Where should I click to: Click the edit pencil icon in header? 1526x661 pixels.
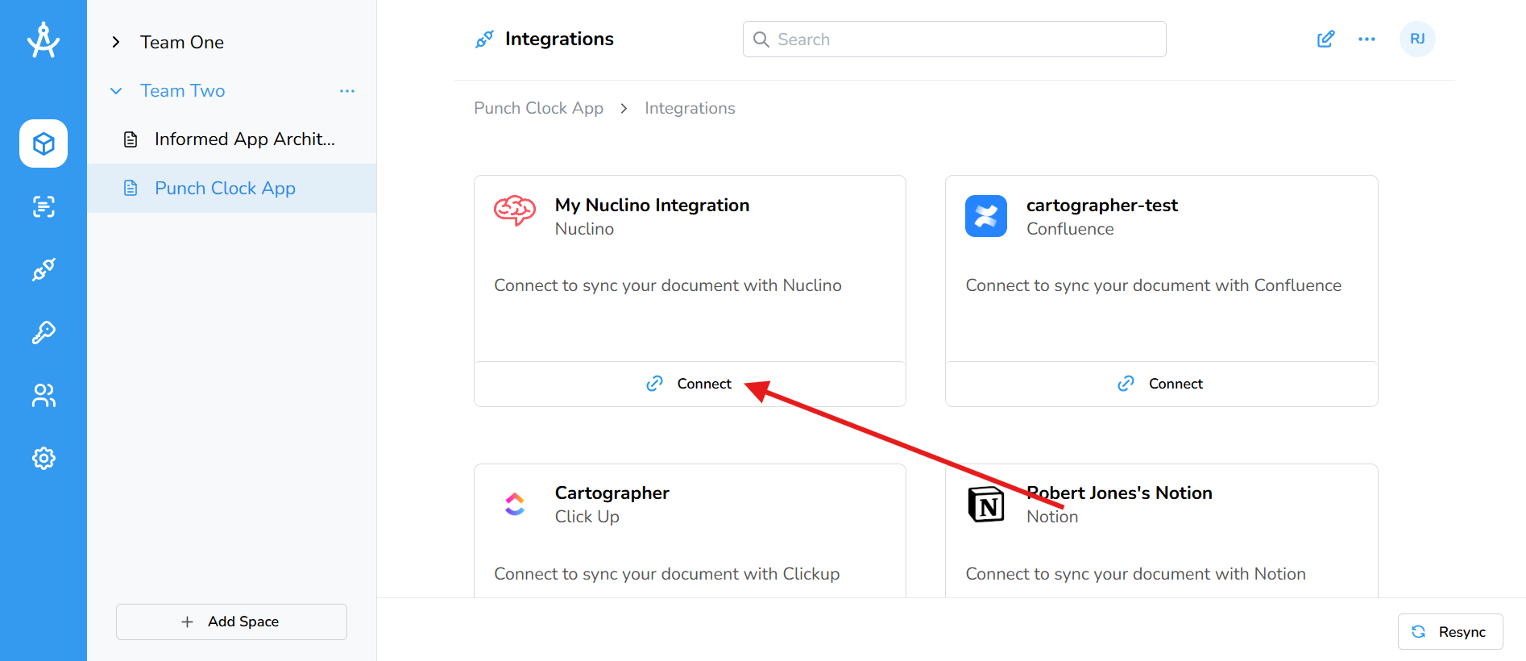click(1325, 39)
